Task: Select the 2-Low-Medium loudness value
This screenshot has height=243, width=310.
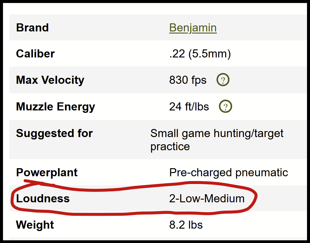Action: pos(207,198)
